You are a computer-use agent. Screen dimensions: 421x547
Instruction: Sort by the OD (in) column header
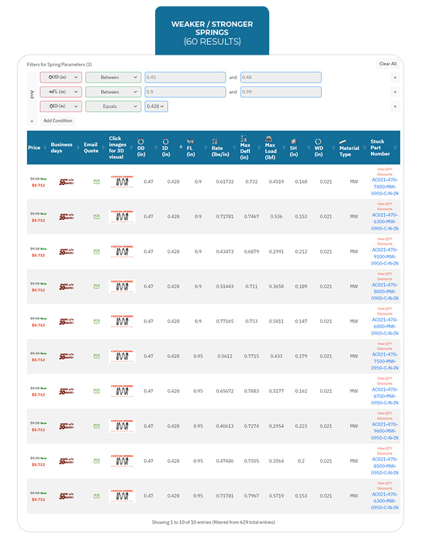(x=141, y=147)
